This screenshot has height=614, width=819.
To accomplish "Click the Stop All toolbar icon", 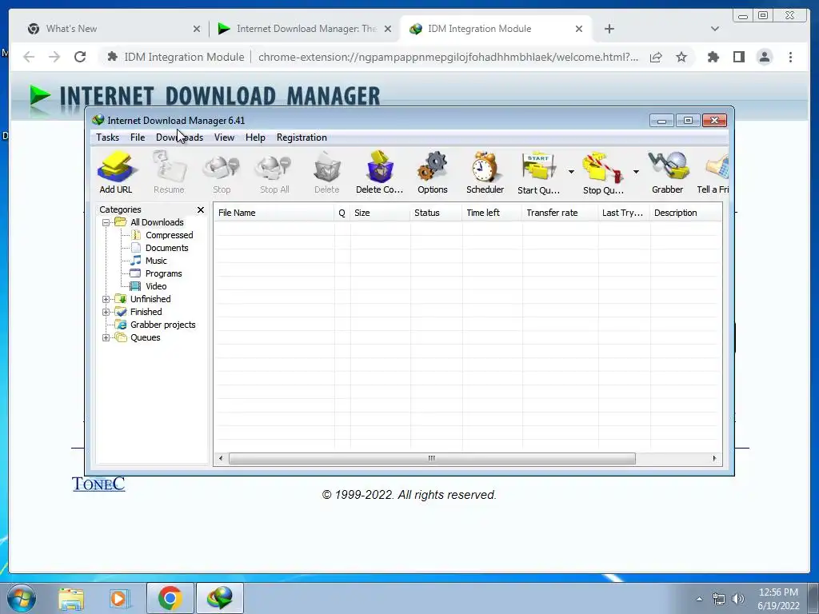I will [274, 173].
